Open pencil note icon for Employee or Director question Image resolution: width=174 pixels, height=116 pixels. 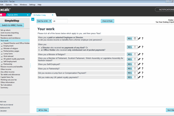pos(139,38)
